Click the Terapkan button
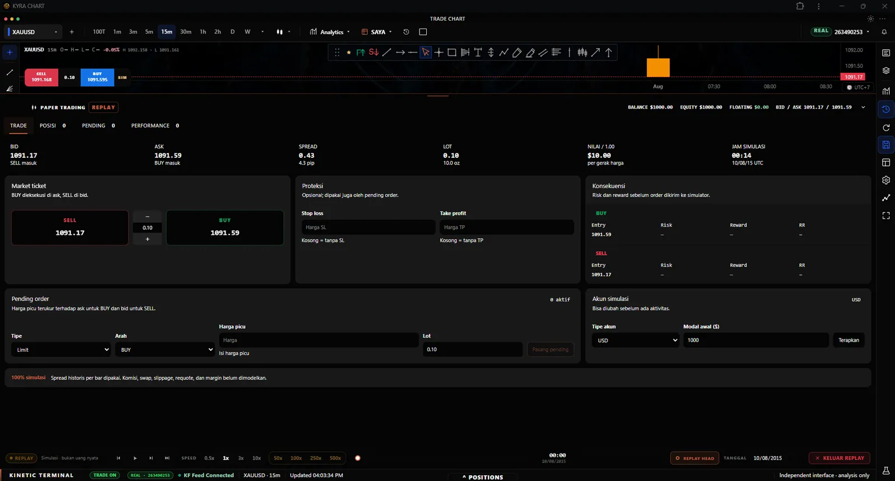Image resolution: width=895 pixels, height=481 pixels. click(849, 340)
